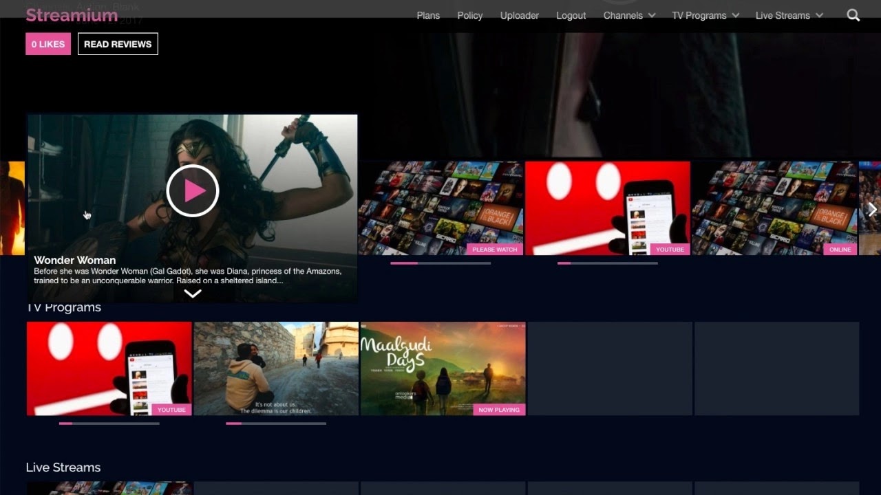Play the Wonder Woman video

point(193,191)
